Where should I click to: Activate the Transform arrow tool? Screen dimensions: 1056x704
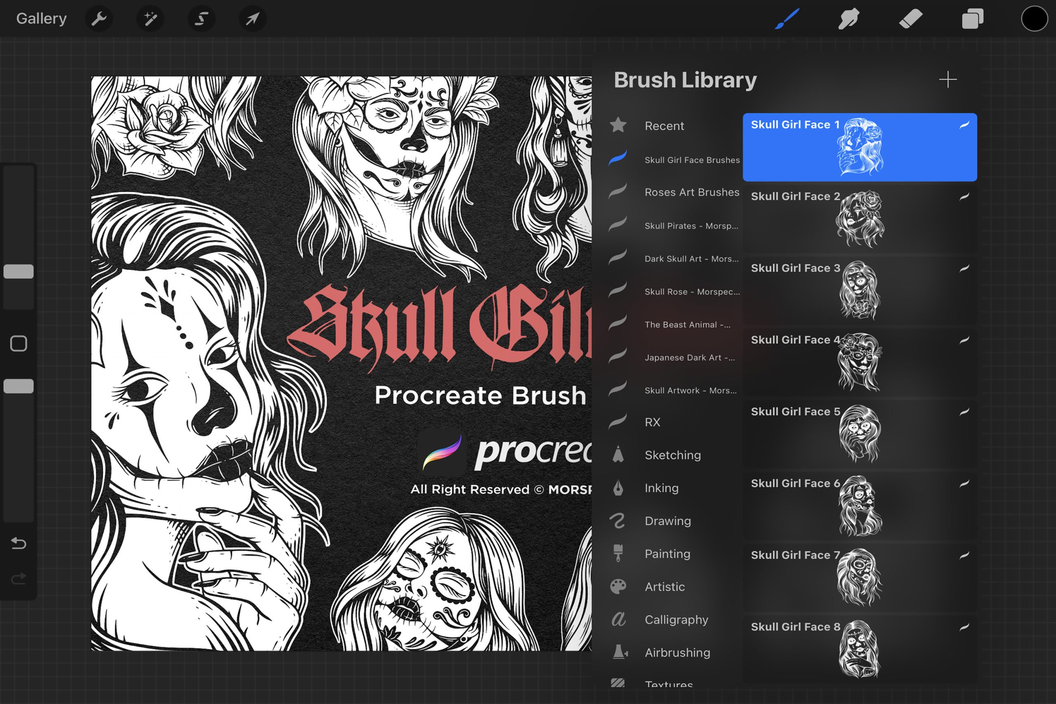point(253,19)
